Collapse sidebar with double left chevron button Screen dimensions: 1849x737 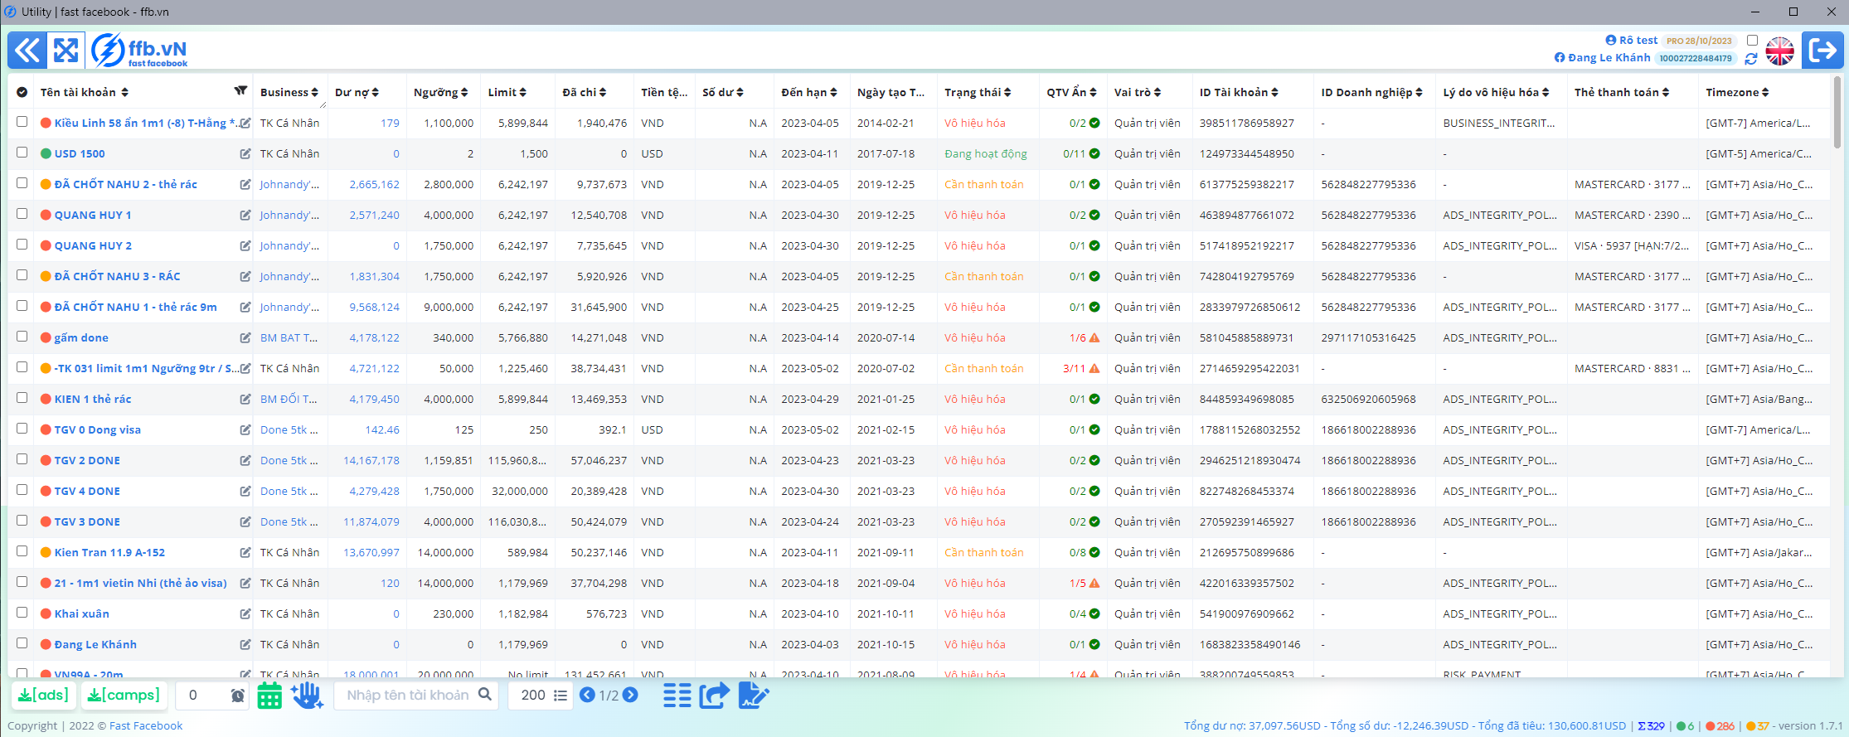[27, 51]
